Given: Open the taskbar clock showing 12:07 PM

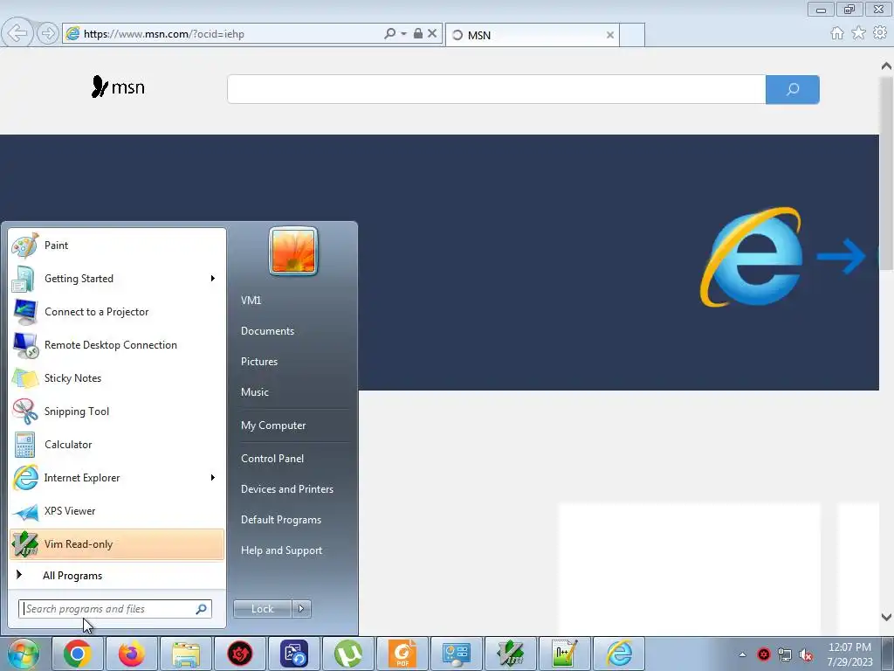Looking at the screenshot, I should point(849,654).
